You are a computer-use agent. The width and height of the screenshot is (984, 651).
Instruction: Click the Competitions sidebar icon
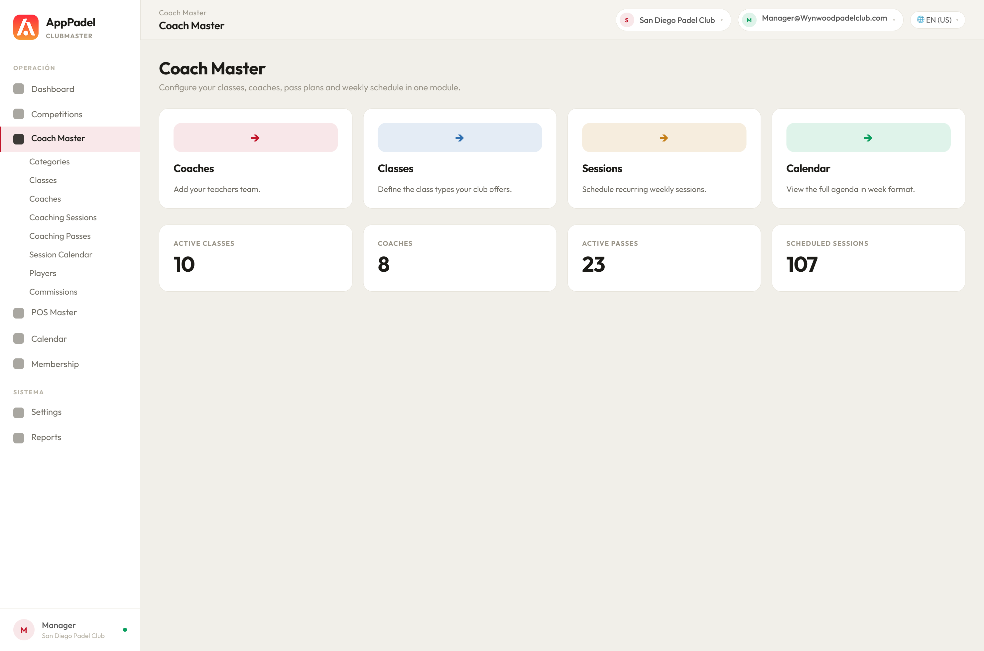pyautogui.click(x=19, y=114)
